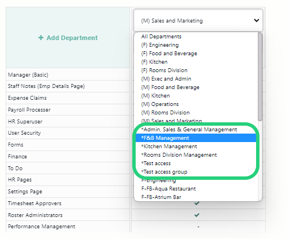Click the Performance Management row label
The height and width of the screenshot is (239, 290).
coord(41,227)
